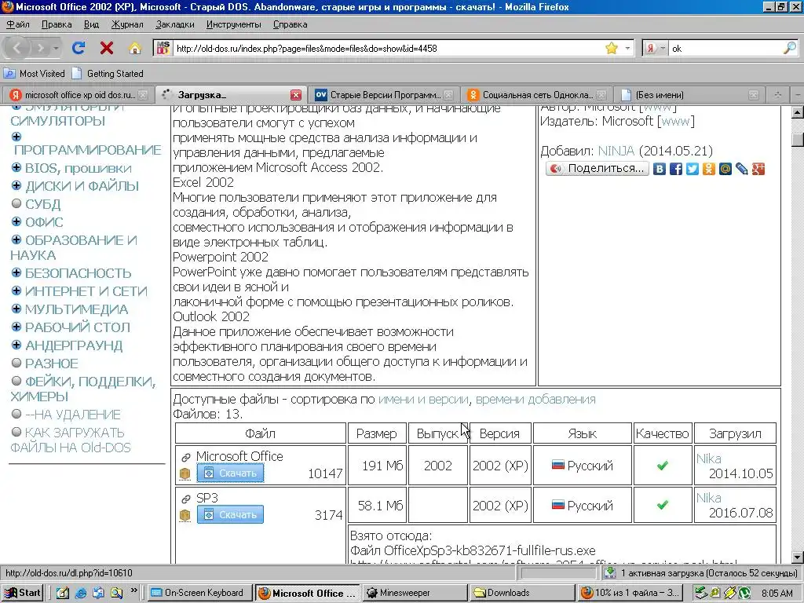The width and height of the screenshot is (804, 603).
Task: Share on Facebook icon
Action: click(676, 169)
